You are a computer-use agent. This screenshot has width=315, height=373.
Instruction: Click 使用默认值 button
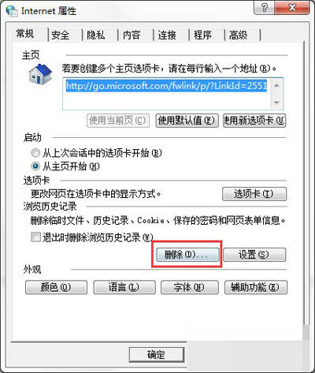(187, 121)
